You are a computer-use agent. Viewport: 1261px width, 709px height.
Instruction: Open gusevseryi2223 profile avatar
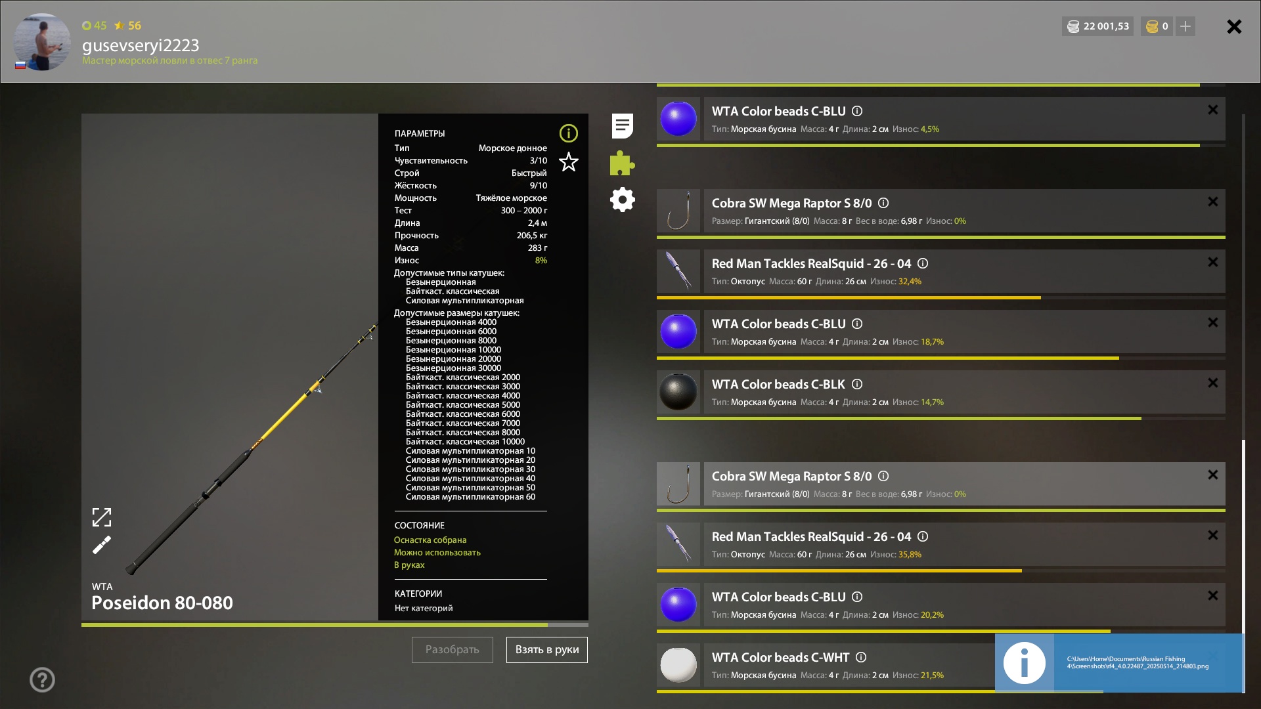click(42, 42)
